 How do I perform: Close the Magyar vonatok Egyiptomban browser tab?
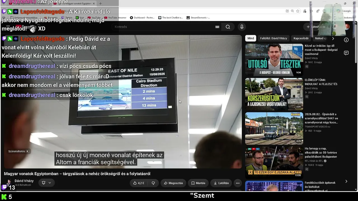pos(94,4)
